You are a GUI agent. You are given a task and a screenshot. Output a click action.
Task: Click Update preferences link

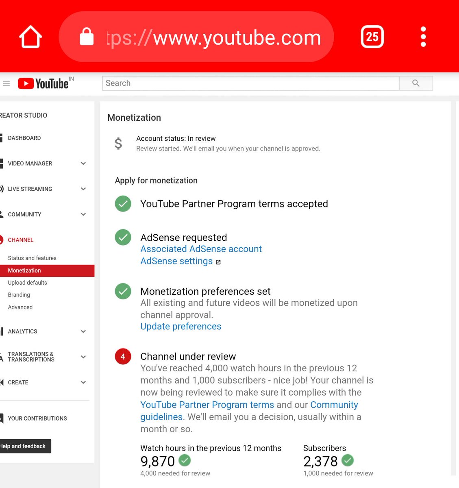tap(181, 327)
